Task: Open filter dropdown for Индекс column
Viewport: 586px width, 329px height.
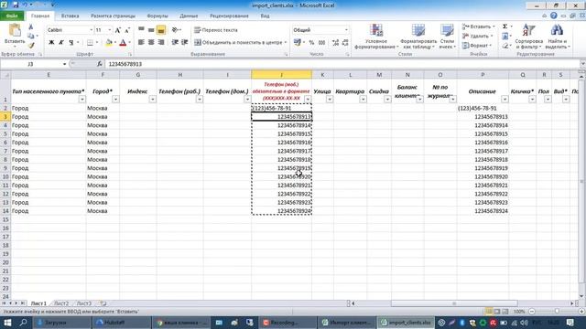Action: tap(152, 100)
